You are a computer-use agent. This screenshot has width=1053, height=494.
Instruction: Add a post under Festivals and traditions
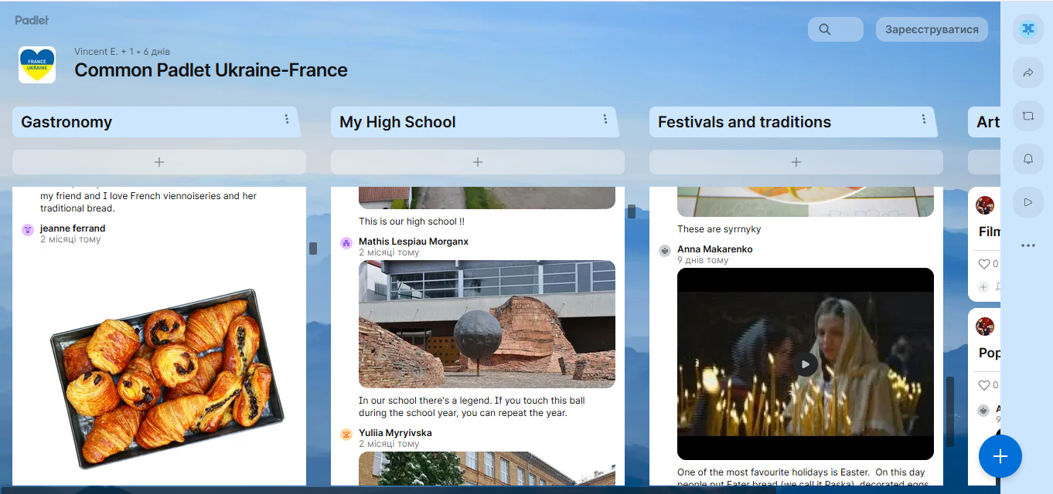[x=796, y=162]
